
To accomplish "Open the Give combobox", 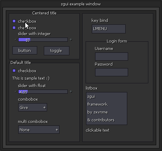I will [33, 107].
